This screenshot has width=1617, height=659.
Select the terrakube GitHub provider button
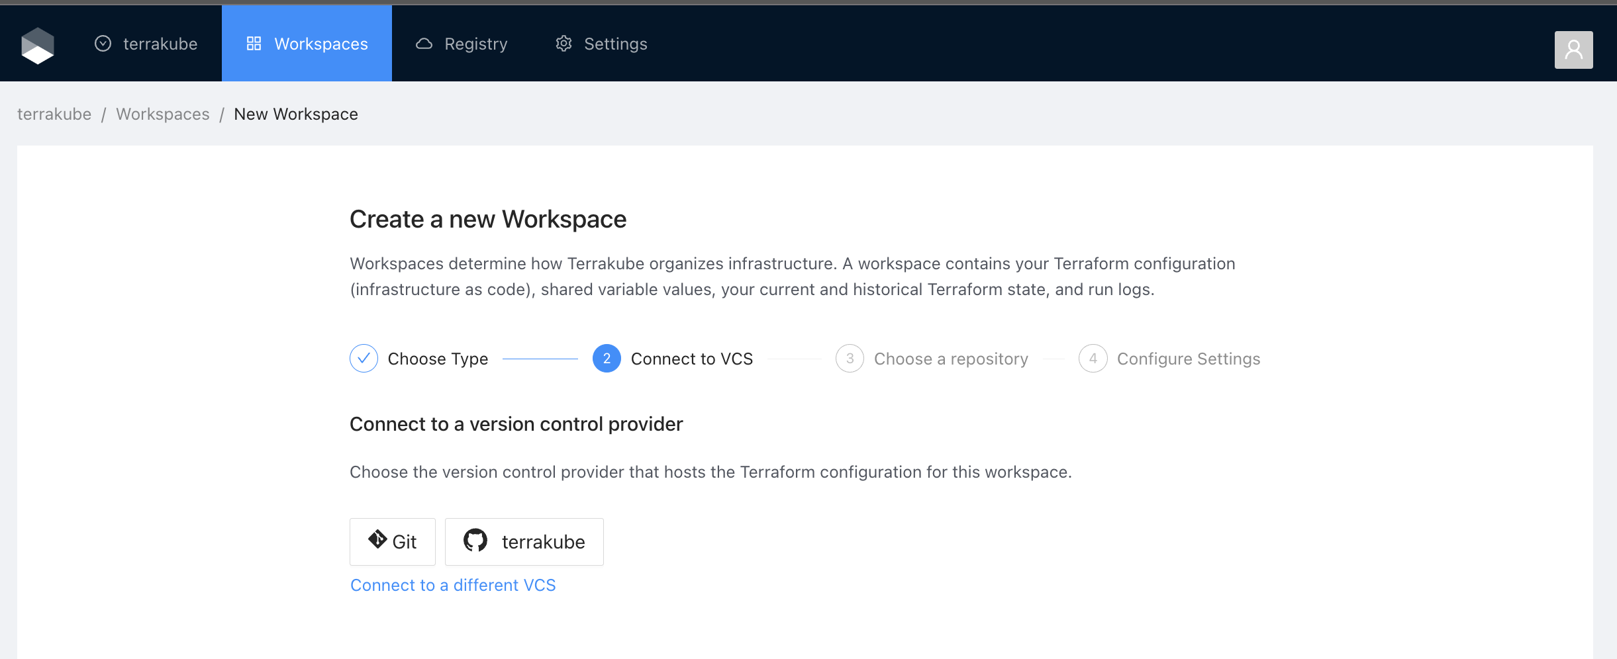[x=524, y=542]
